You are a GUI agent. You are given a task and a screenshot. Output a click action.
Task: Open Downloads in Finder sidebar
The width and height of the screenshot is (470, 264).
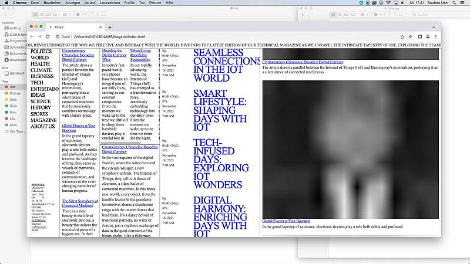tap(15, 60)
